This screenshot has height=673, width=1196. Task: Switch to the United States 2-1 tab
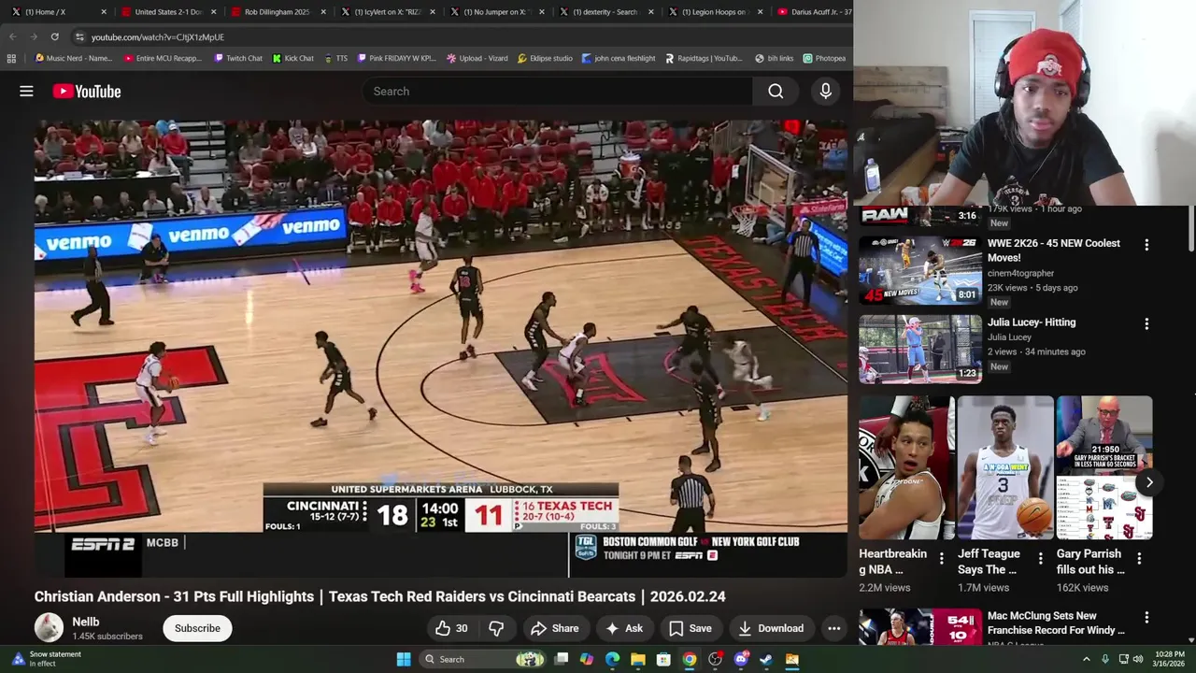pos(166,12)
